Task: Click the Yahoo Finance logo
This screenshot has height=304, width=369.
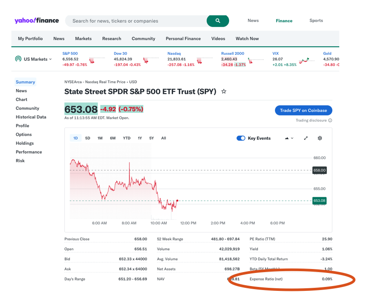Action: [37, 21]
